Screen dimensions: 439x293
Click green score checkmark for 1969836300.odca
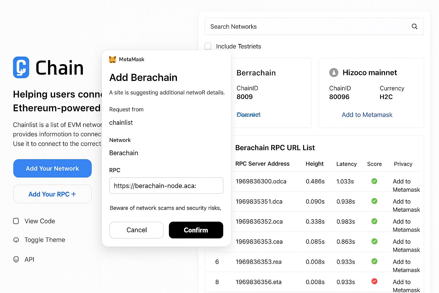(374, 181)
